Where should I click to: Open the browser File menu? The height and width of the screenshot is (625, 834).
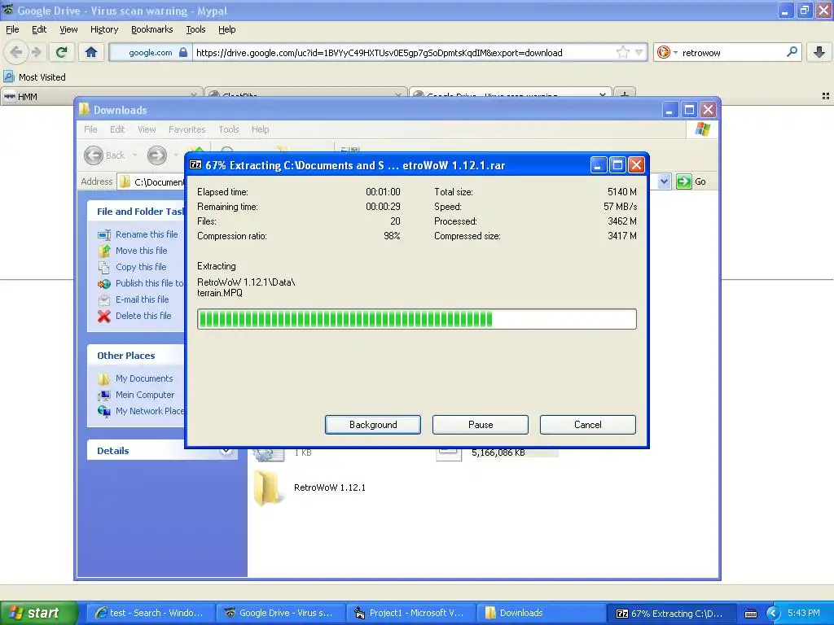point(12,29)
